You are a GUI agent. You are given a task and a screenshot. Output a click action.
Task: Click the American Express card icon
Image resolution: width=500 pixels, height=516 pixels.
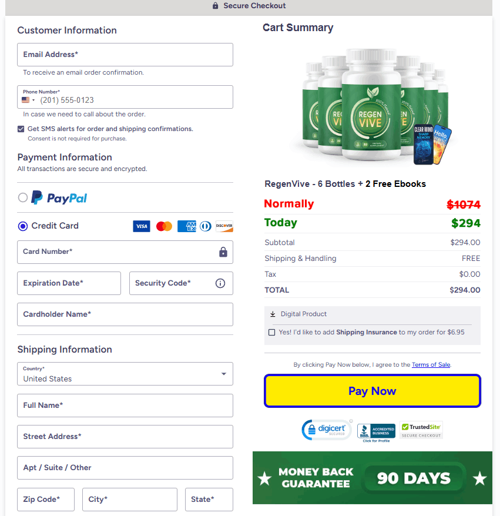(x=186, y=226)
